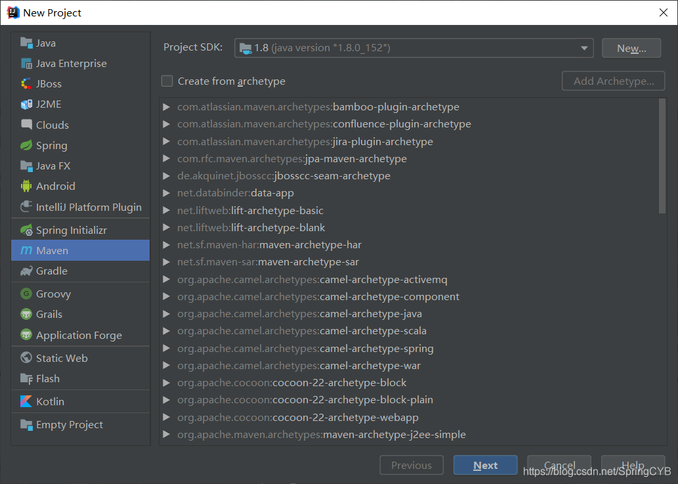Click the Empty Project icon
The width and height of the screenshot is (678, 484).
(x=26, y=425)
